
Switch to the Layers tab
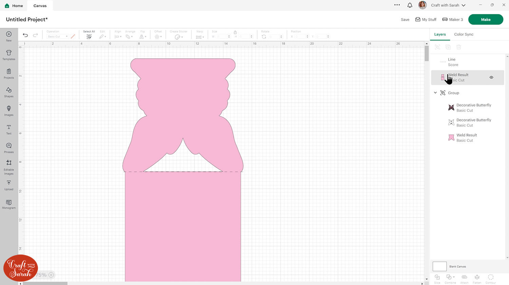440,34
